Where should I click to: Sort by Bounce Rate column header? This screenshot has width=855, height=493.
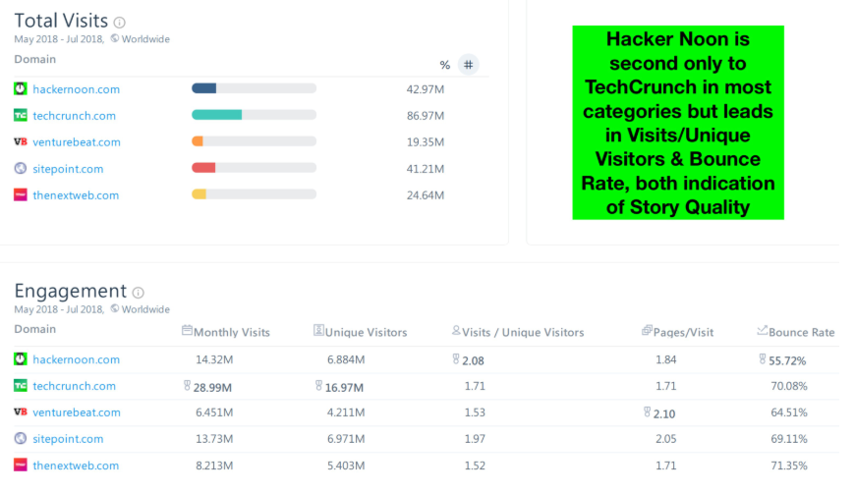point(802,332)
